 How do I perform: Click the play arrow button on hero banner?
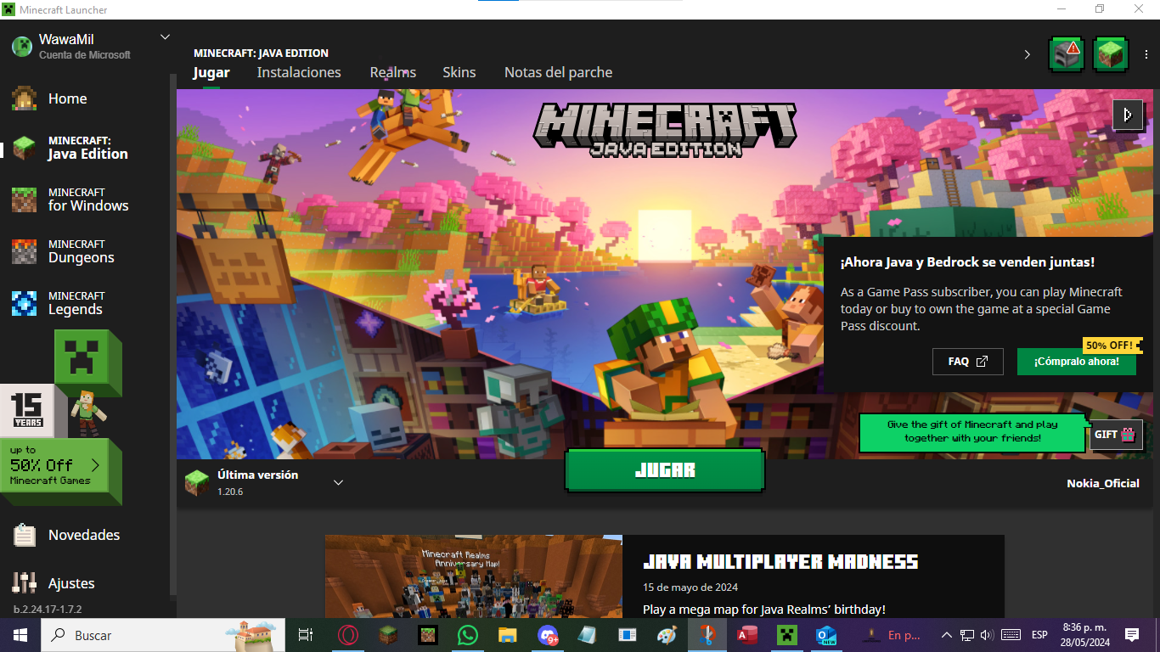click(x=1126, y=115)
